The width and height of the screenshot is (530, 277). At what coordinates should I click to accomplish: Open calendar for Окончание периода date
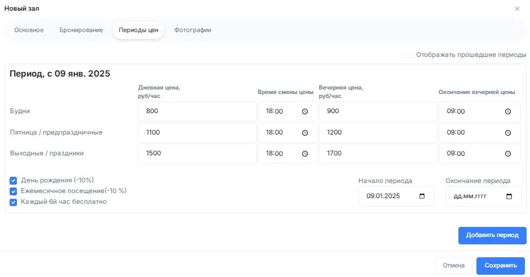click(509, 196)
